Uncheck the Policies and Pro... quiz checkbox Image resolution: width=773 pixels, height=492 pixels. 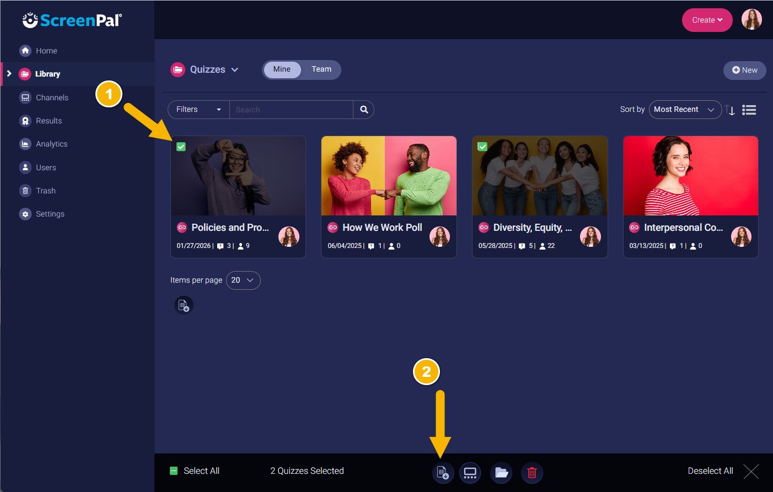181,147
